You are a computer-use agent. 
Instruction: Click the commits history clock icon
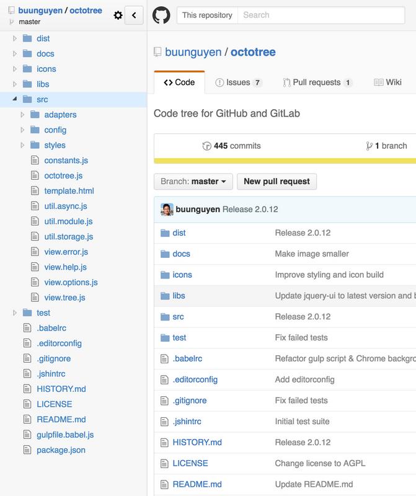click(x=206, y=146)
